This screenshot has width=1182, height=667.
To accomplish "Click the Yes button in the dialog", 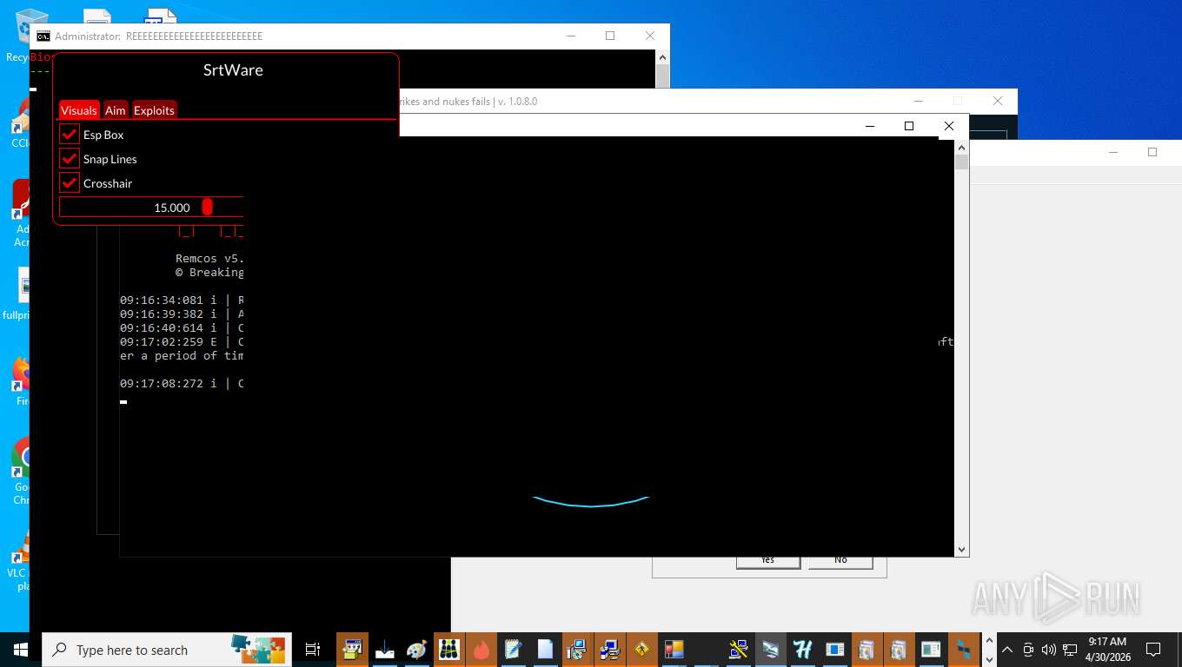I will (767, 561).
